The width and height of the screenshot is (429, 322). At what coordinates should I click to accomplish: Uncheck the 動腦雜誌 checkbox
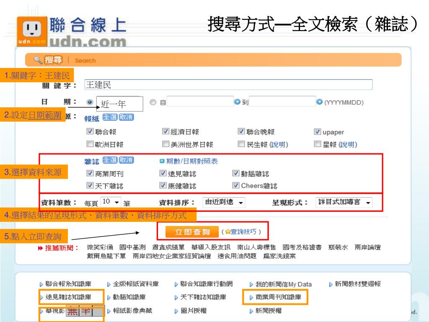pyautogui.click(x=235, y=173)
